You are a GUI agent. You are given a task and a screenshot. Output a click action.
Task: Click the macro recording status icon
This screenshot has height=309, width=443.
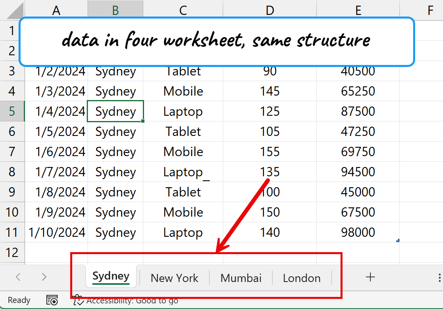(x=52, y=300)
